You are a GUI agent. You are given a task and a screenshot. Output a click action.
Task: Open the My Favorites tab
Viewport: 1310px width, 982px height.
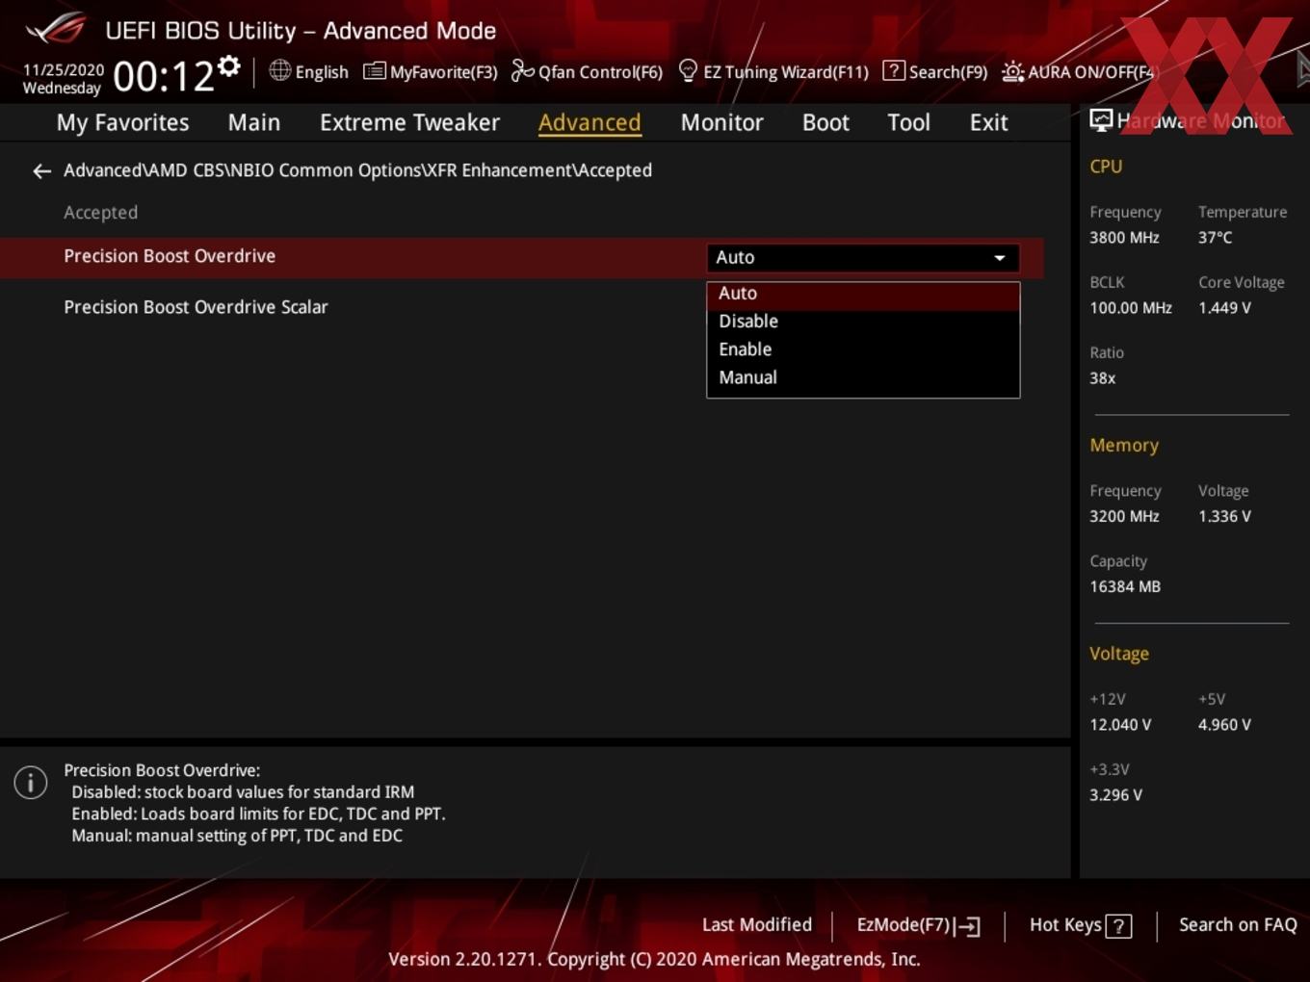(122, 123)
